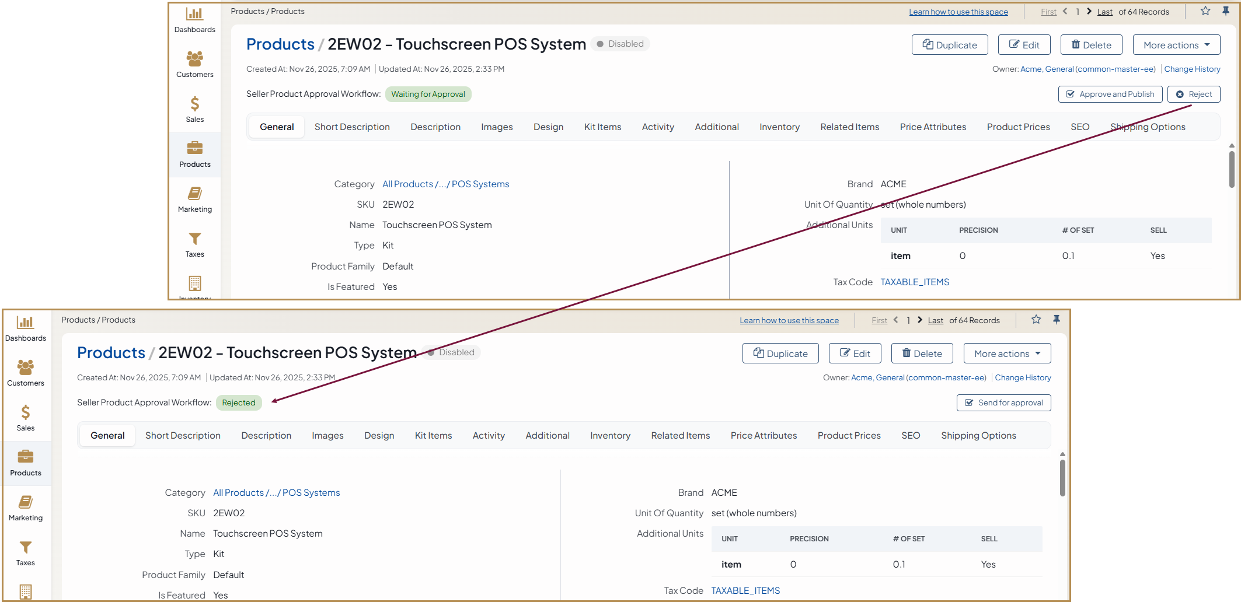
Task: Click Approve and Publish button
Action: 1110,94
